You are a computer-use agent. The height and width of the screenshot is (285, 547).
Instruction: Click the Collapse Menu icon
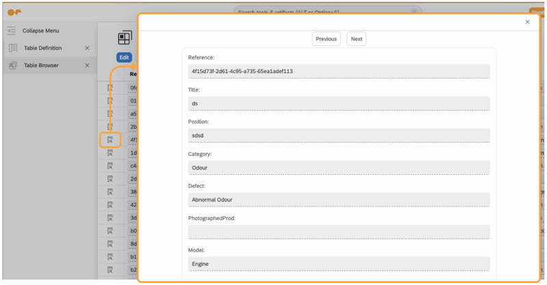(12, 31)
